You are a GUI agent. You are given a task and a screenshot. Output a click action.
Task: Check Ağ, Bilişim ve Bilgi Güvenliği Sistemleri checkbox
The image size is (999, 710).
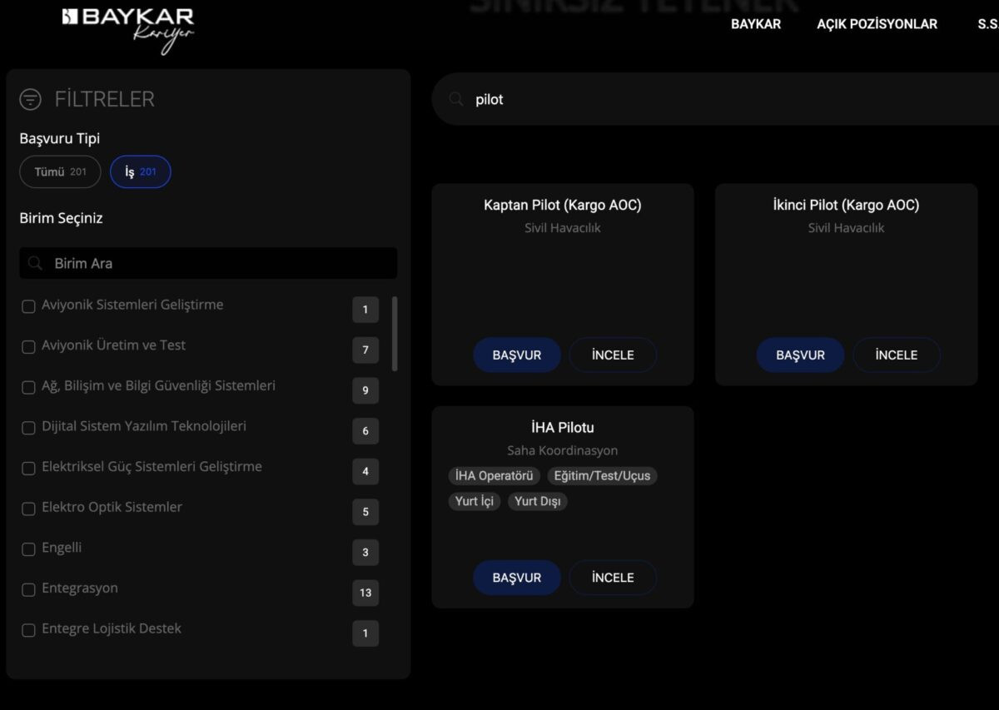(28, 387)
